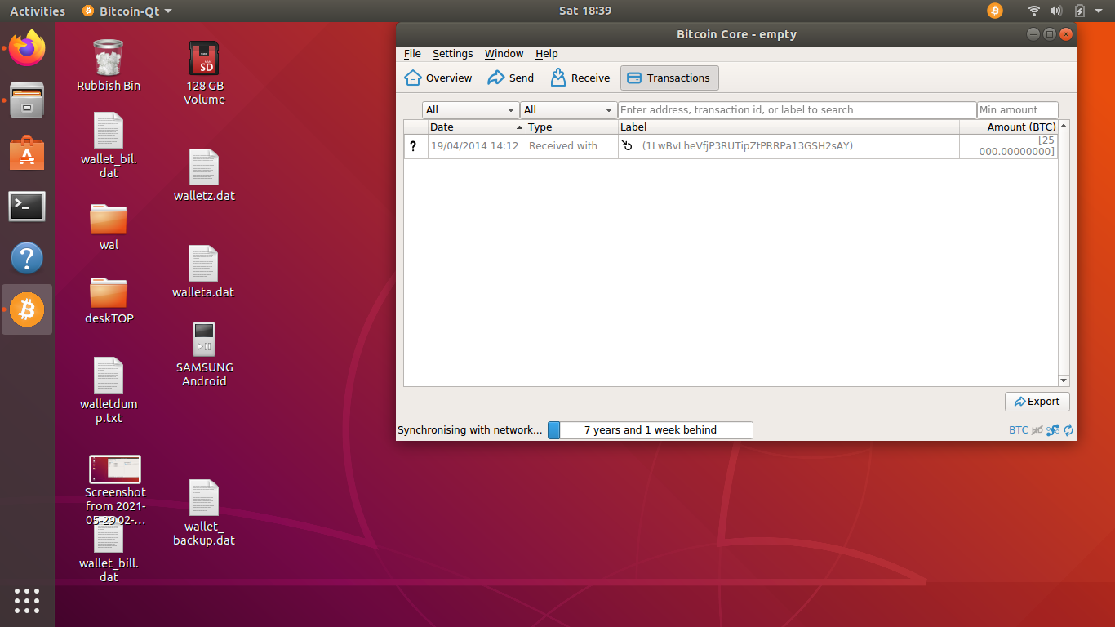
Task: Show Applications grid in the dock
Action: (x=27, y=600)
